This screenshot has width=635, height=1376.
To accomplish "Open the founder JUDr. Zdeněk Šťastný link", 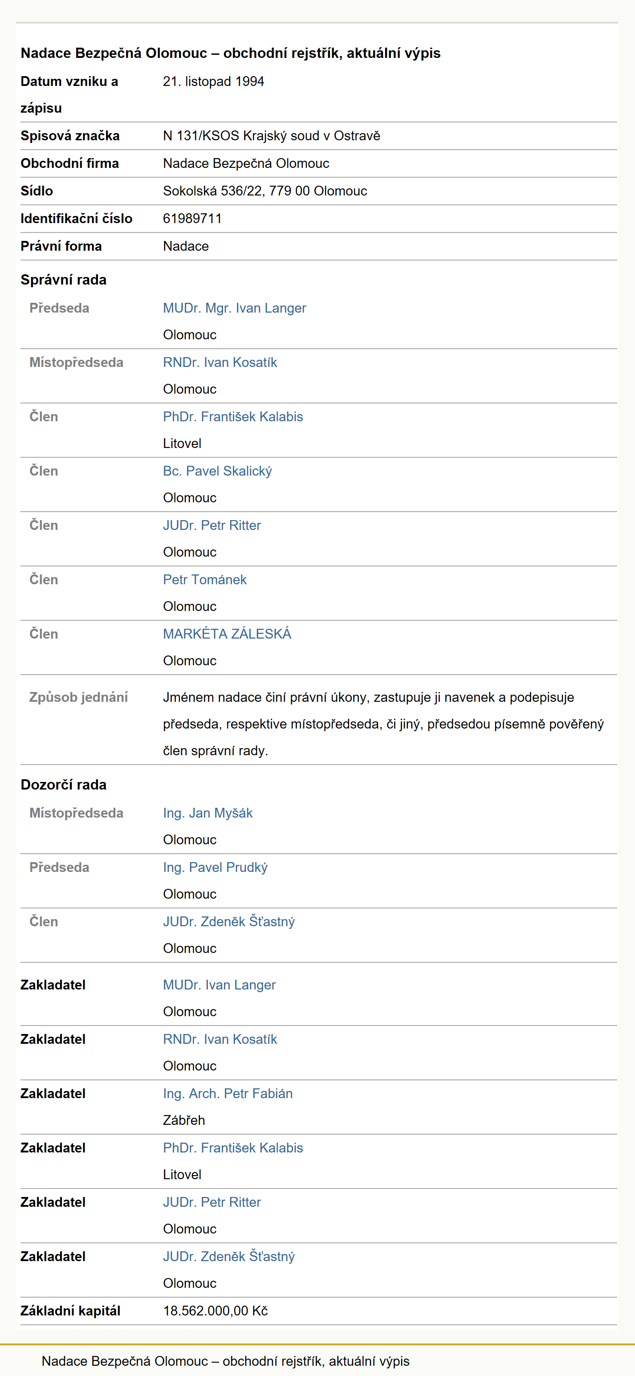I will pos(228,1257).
